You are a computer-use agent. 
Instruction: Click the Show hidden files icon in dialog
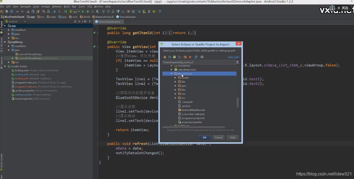point(202,57)
